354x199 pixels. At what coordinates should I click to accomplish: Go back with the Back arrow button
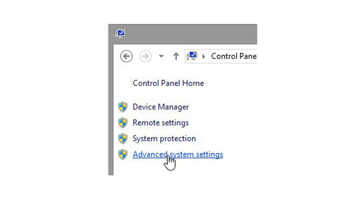coord(126,56)
